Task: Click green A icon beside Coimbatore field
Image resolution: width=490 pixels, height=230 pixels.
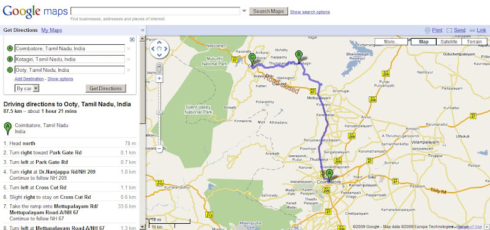Action: tap(10, 48)
